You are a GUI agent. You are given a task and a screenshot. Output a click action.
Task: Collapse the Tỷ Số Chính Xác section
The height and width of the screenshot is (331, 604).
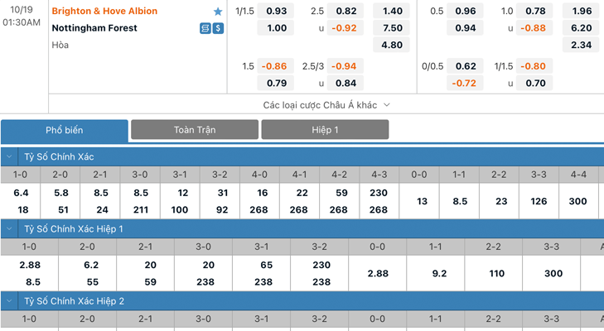point(9,156)
